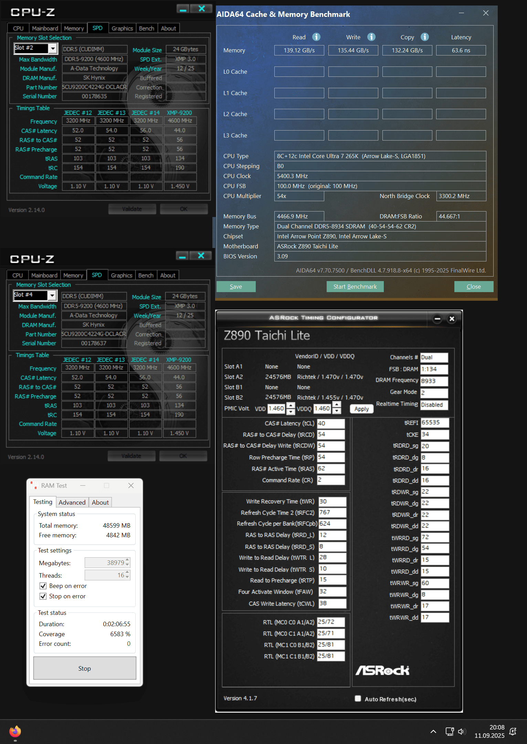Click OK in lower CPU-Z
527x744 pixels.
click(183, 456)
